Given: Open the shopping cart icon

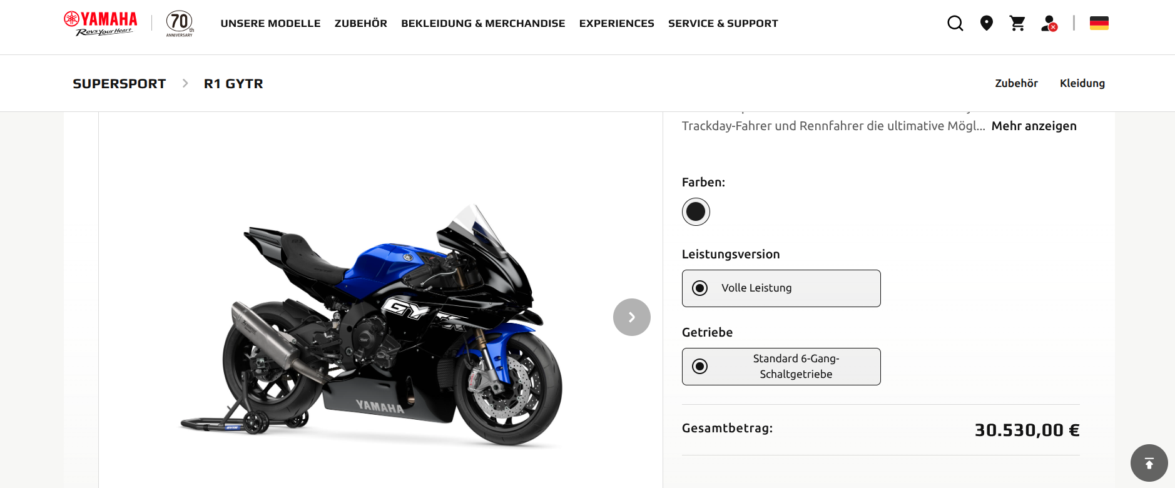Looking at the screenshot, I should (1018, 23).
